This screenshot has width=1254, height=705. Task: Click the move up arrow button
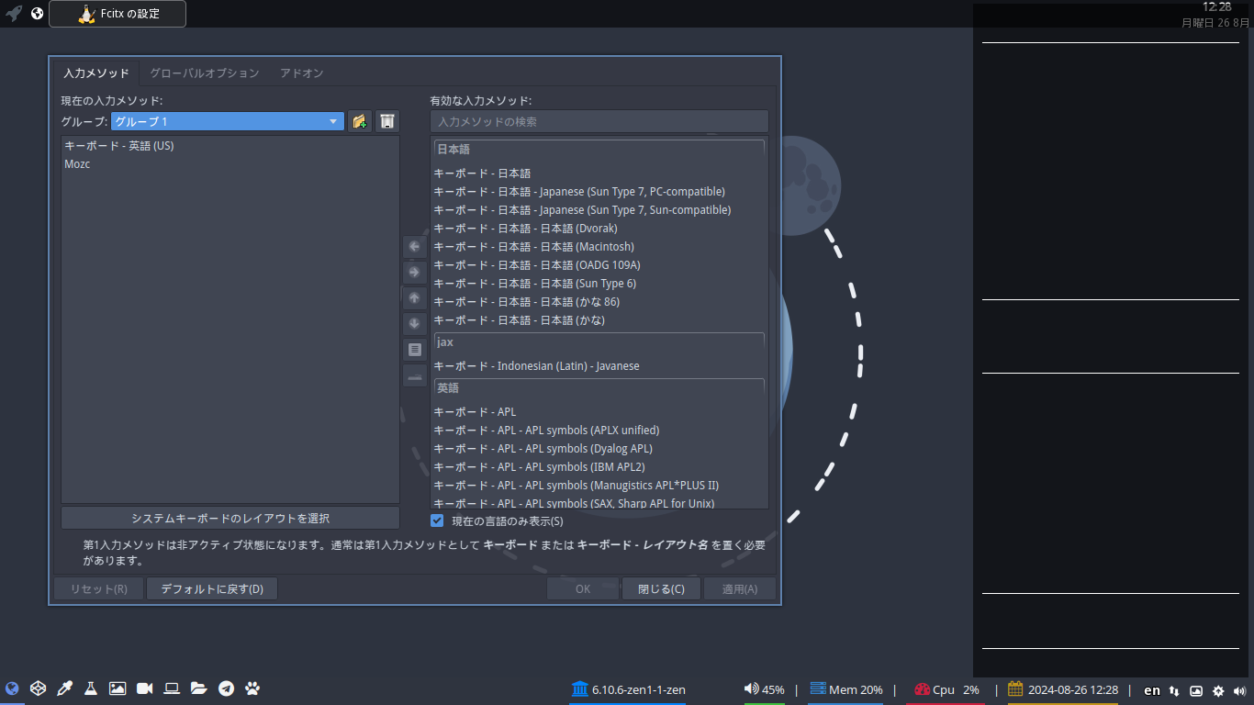pyautogui.click(x=414, y=298)
